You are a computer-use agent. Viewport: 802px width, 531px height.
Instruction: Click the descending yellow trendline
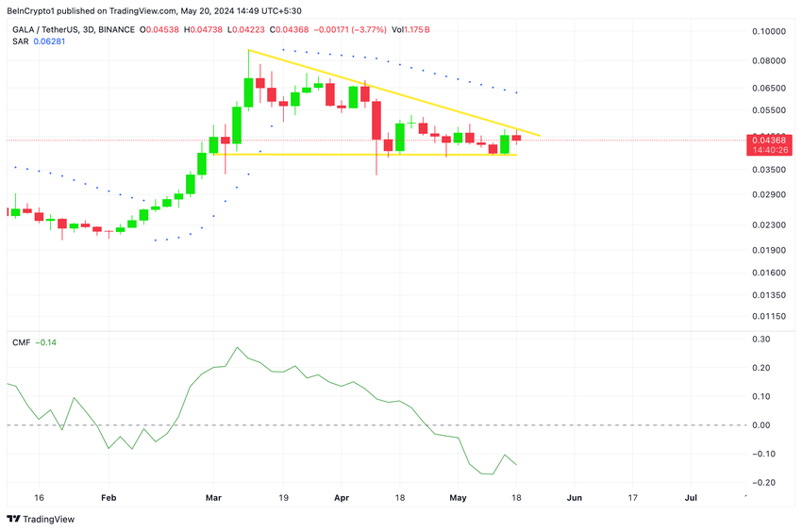click(393, 92)
